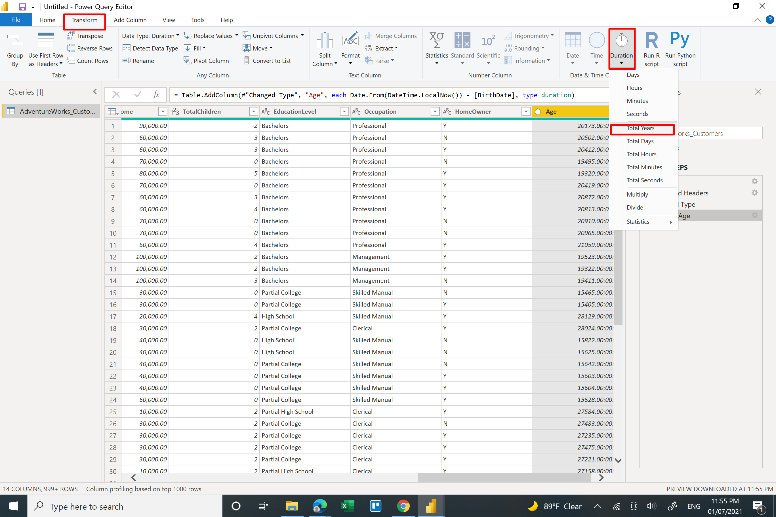Open Occupation column filter dropdown
The height and width of the screenshot is (517, 776).
pyautogui.click(x=435, y=111)
